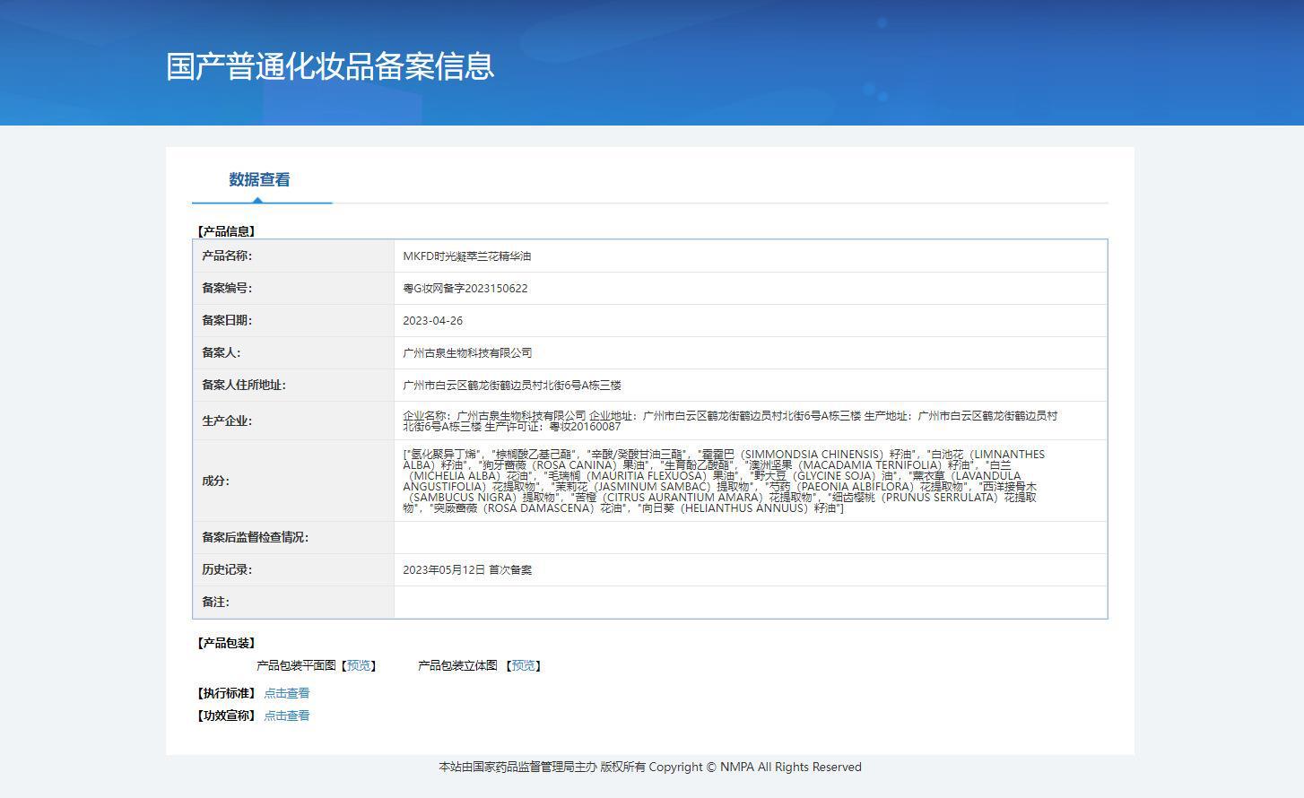The height and width of the screenshot is (798, 1304).
Task: Click the page title 国产普通化妆品备案信息
Action: tap(330, 66)
